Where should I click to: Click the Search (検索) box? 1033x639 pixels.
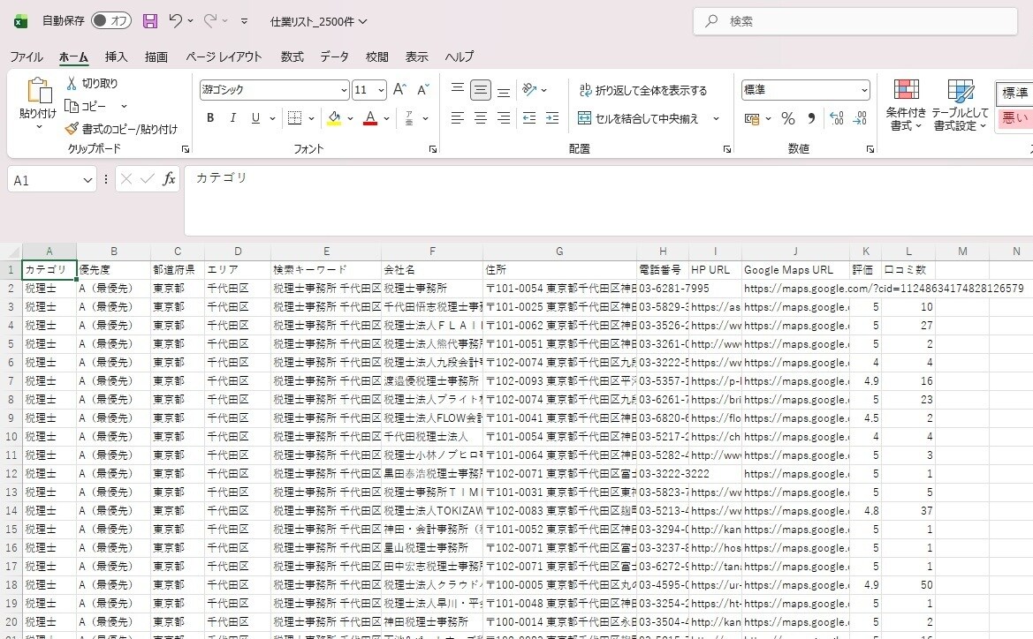tap(855, 21)
